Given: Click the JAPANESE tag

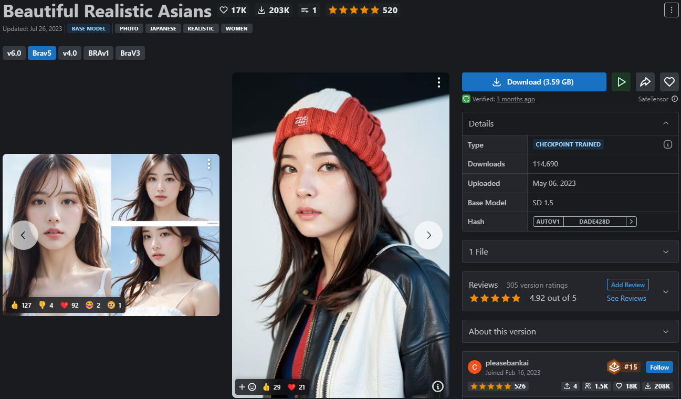Looking at the screenshot, I should (163, 28).
